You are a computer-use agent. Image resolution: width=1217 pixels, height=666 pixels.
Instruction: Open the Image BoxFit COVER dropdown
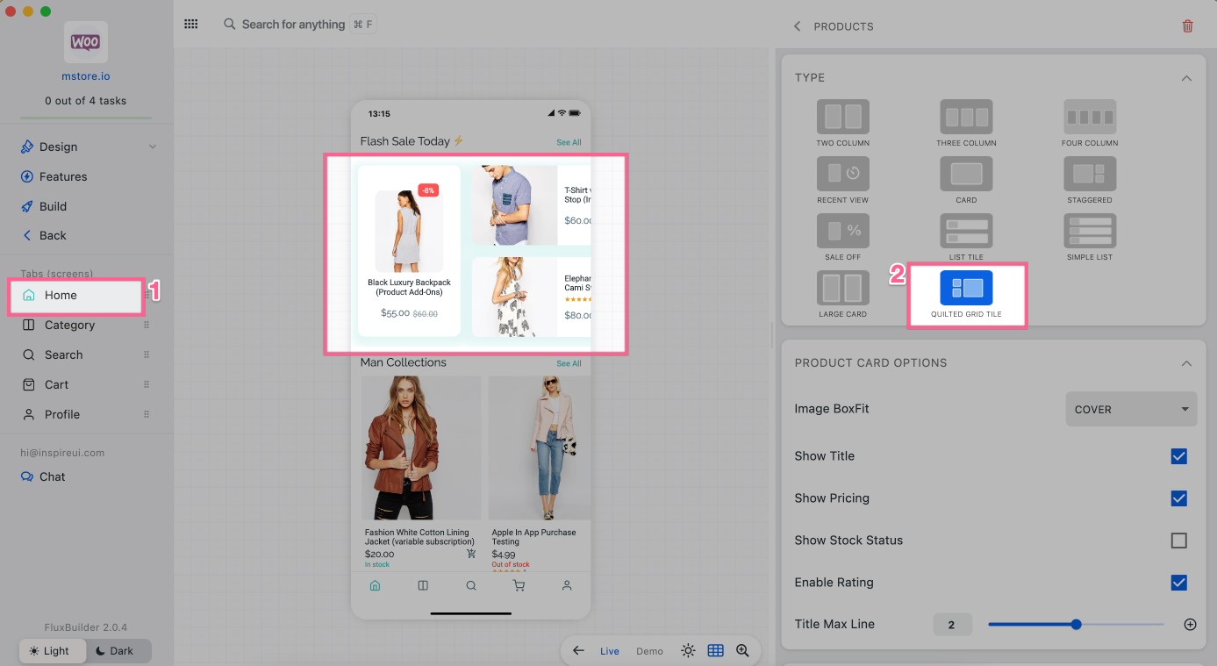(x=1130, y=409)
